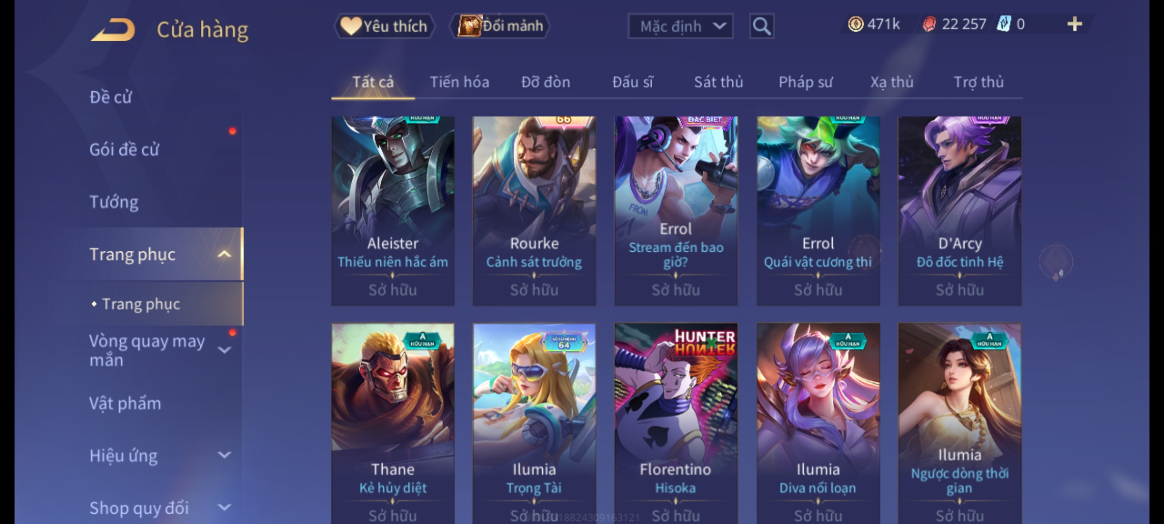The height and width of the screenshot is (524, 1164).
Task: Open Gói đề cử sidebar item
Action: pos(124,149)
